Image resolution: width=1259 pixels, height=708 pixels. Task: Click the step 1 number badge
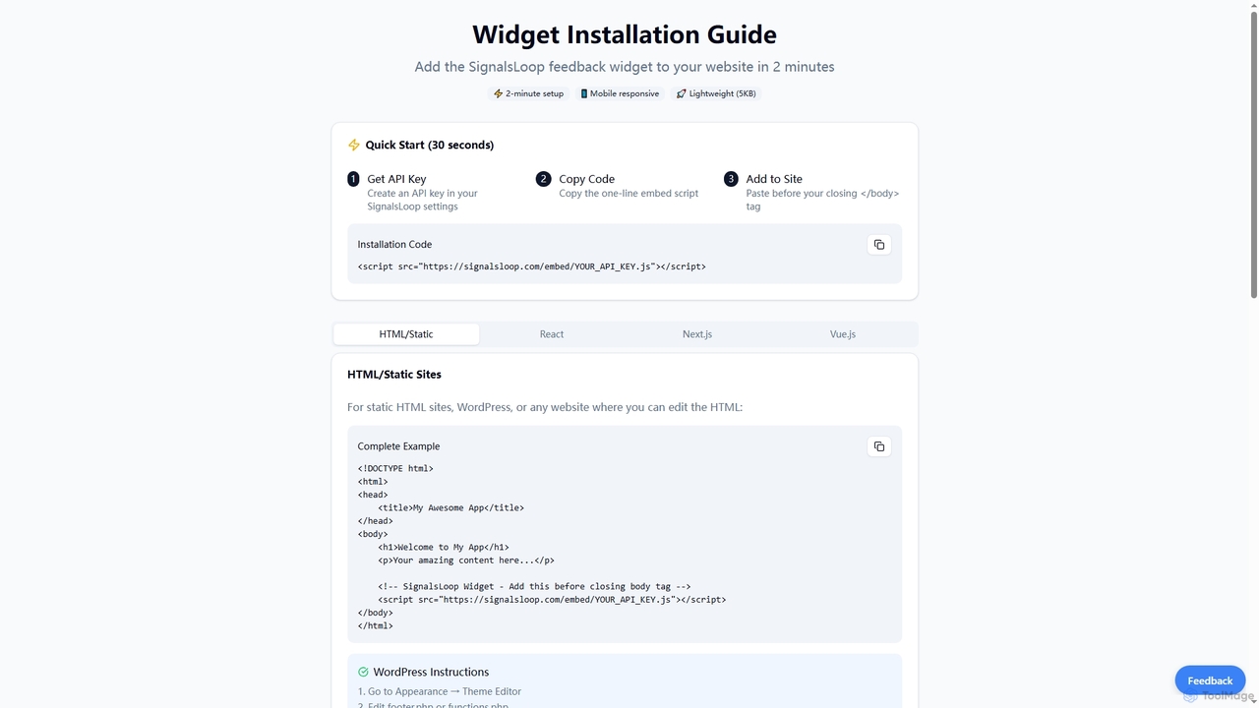pyautogui.click(x=354, y=179)
